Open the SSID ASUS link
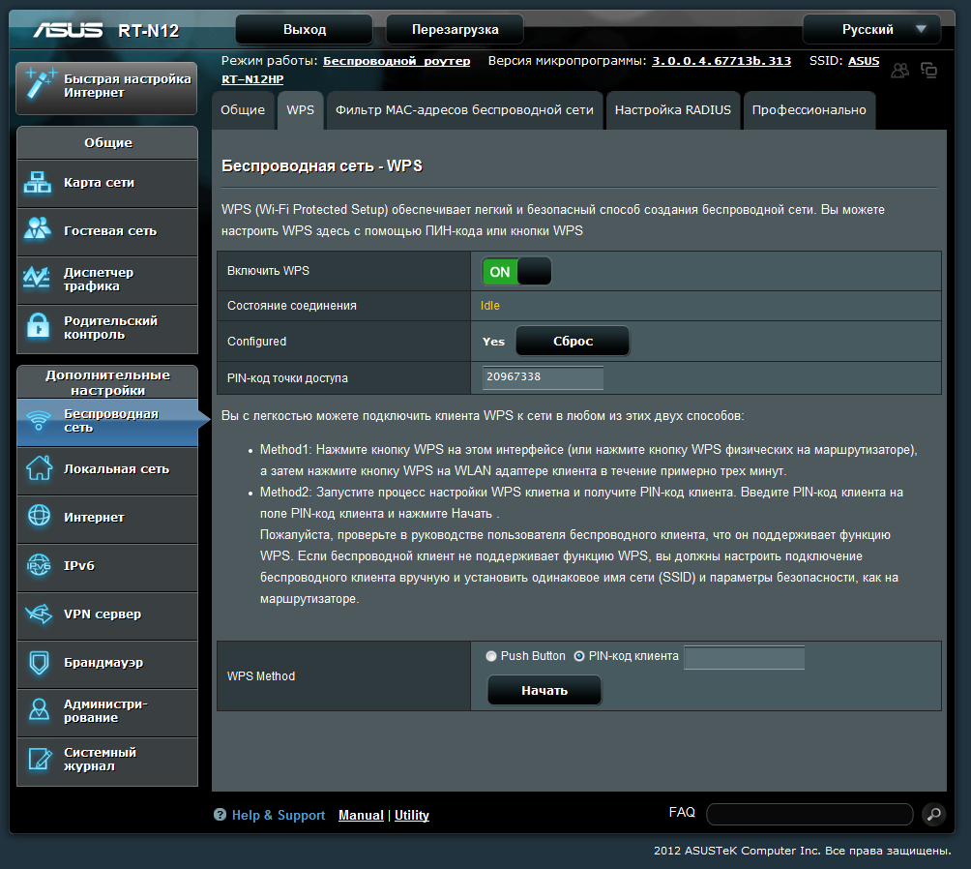The image size is (971, 869). (x=864, y=61)
